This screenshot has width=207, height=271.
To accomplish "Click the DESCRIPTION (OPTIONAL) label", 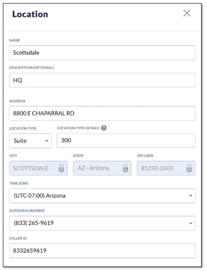I will [x=31, y=68].
